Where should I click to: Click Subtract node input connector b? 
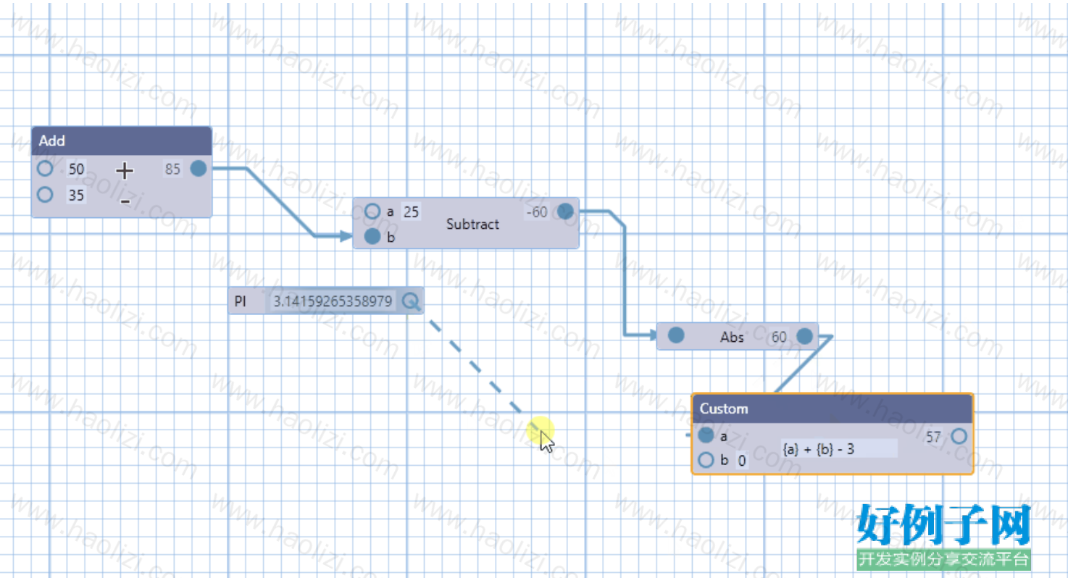click(372, 237)
